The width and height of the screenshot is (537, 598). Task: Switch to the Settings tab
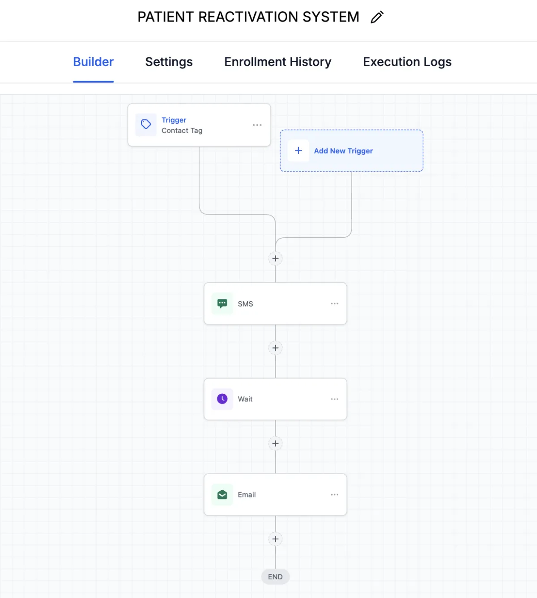169,62
